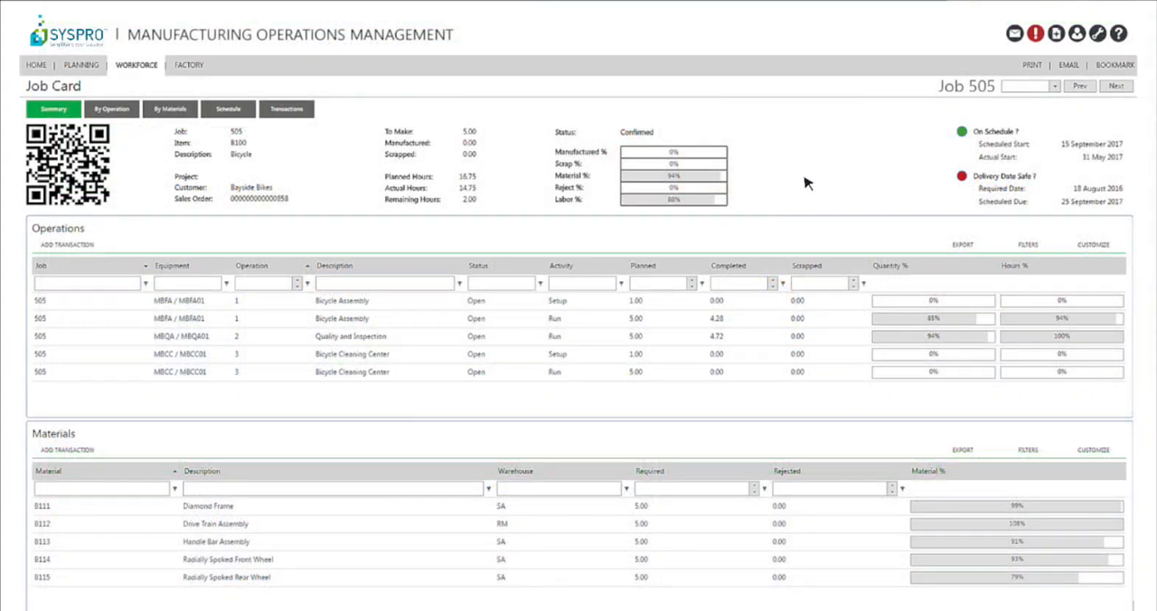
Task: Toggle sort arrow on Material column header
Action: coord(174,472)
